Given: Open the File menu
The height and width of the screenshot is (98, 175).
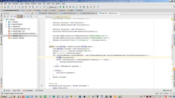Looking at the screenshot, I should click(2, 4).
